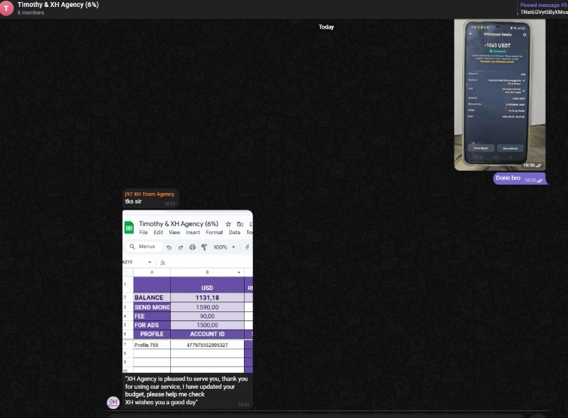Viewport: 568px width, 418px height.
Task: Open the phone withdrawal photo
Action: coord(500,94)
